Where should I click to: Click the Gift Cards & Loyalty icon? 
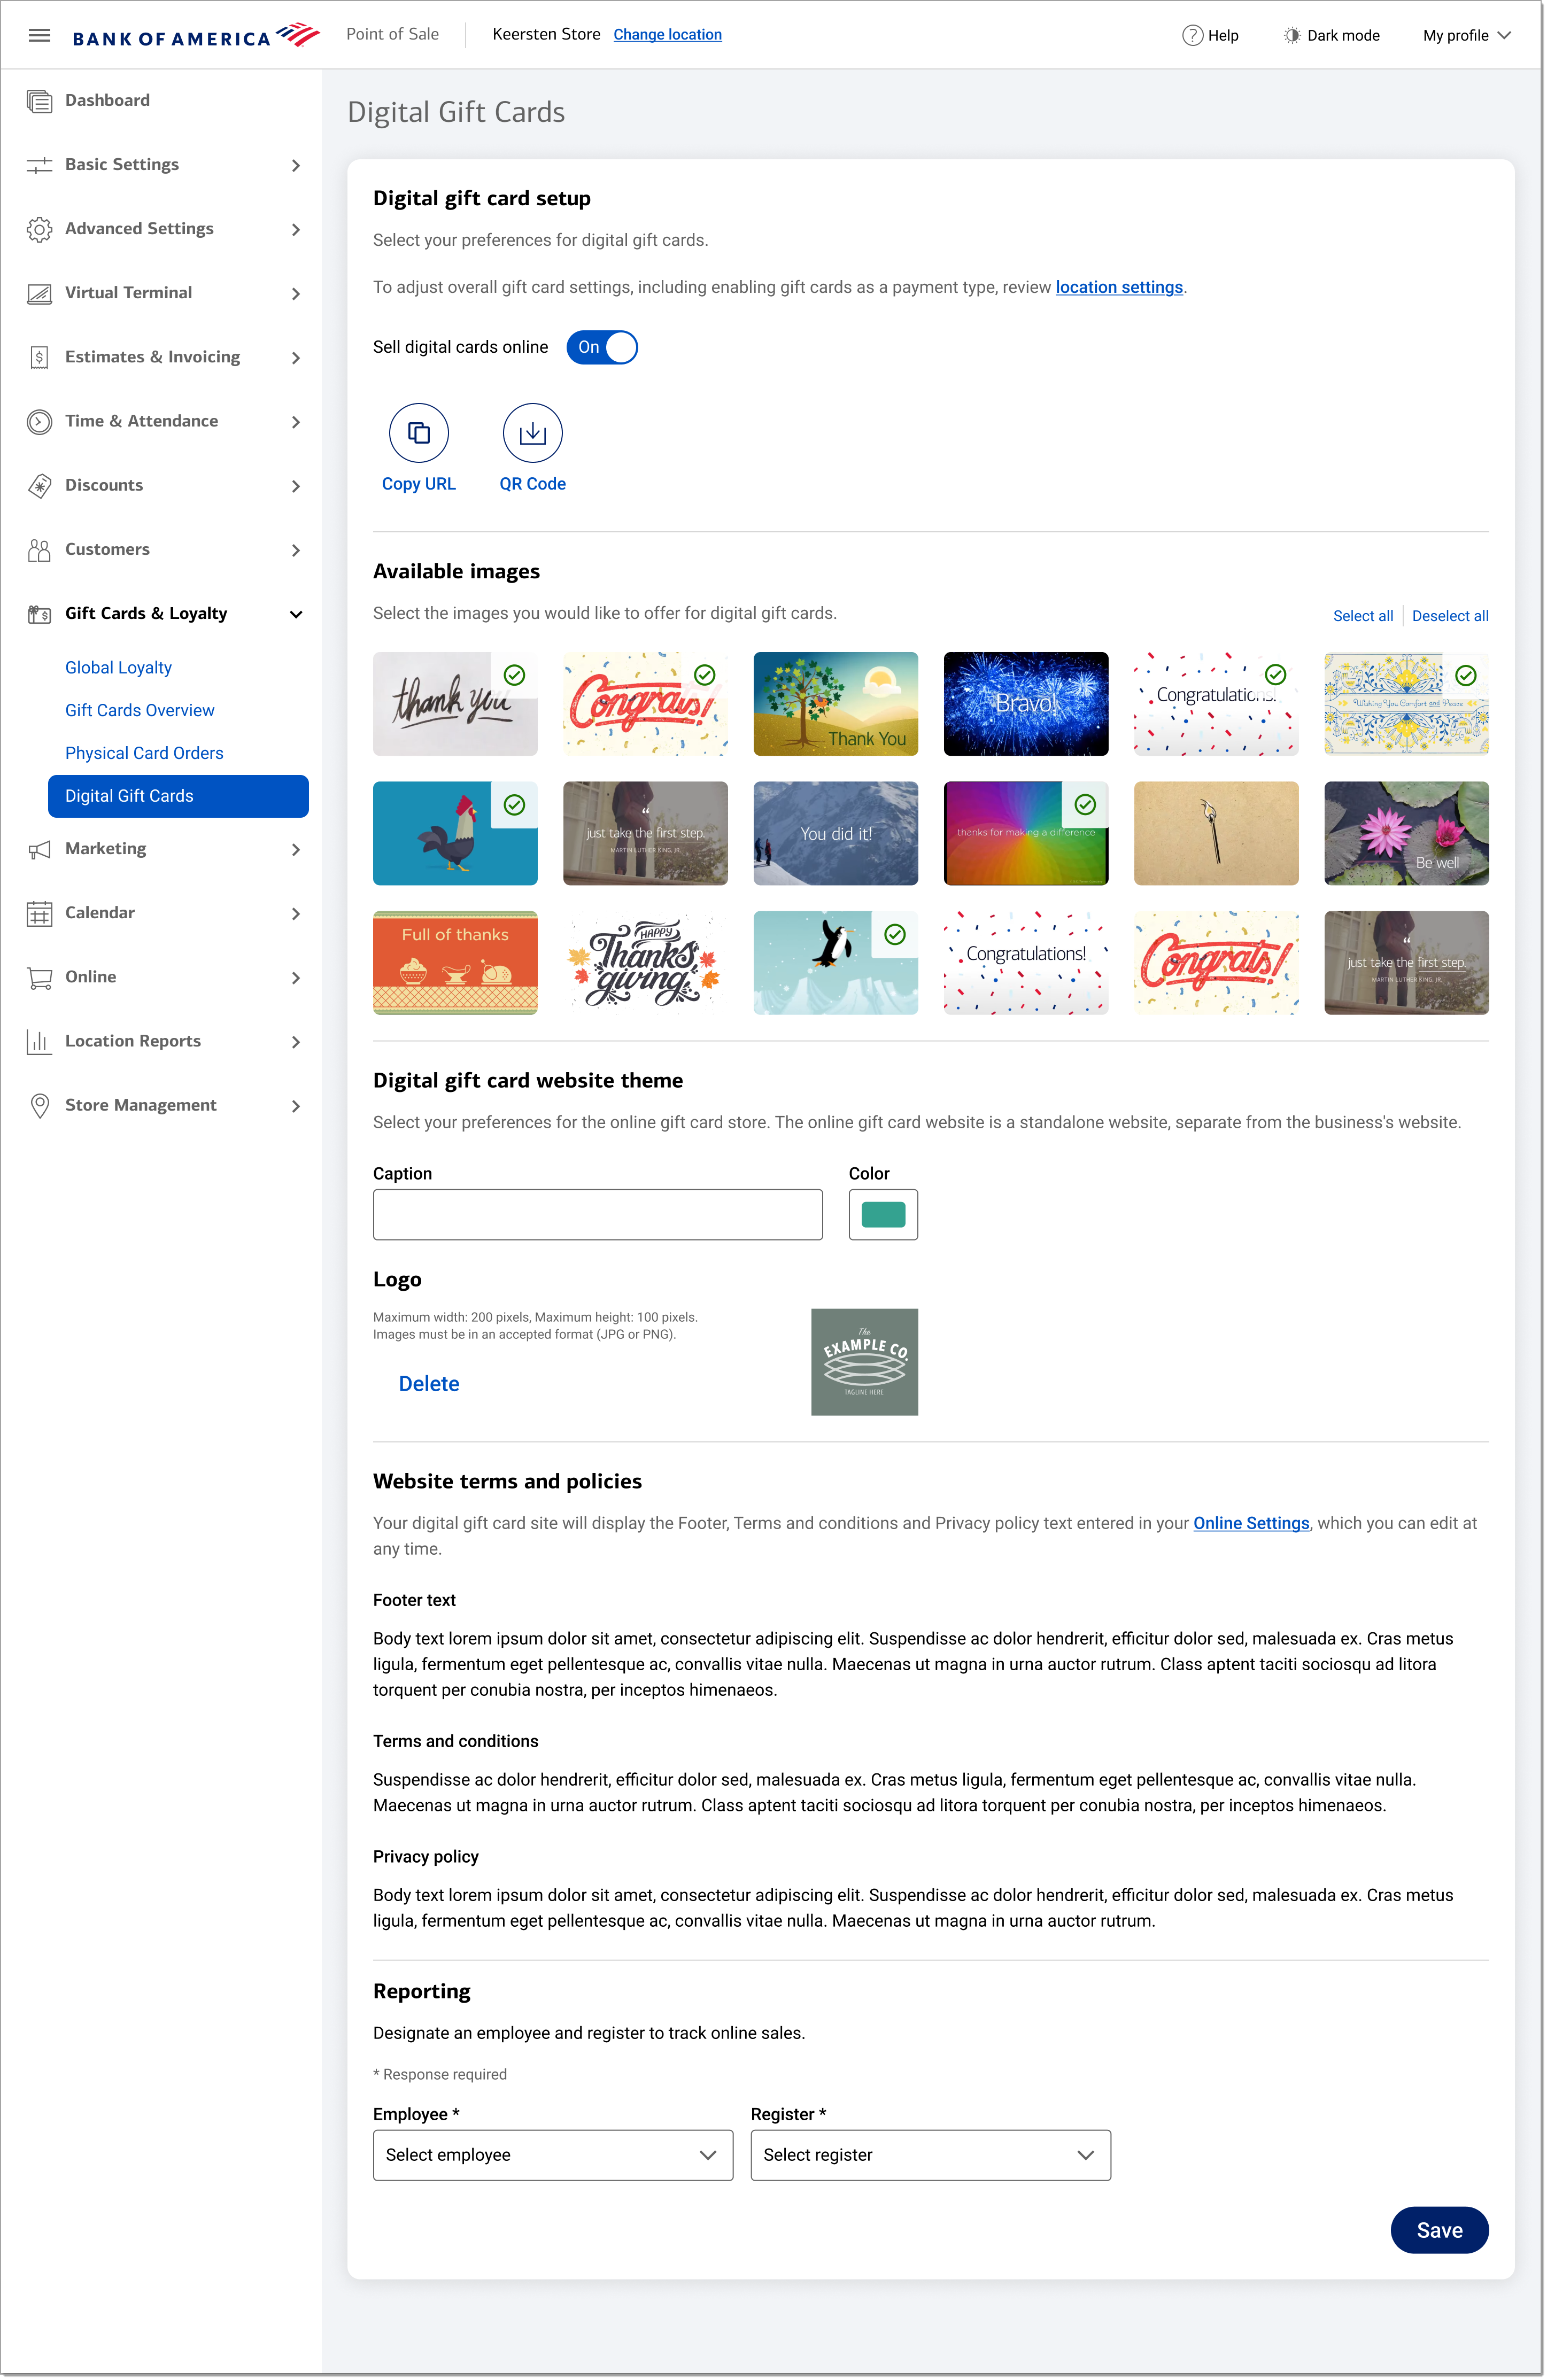(39, 613)
